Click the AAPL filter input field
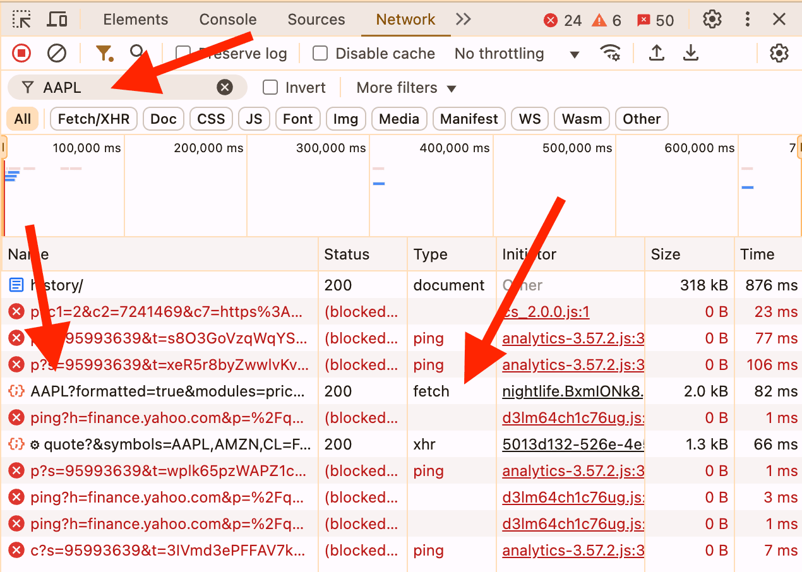Viewport: 802px width, 572px height. pos(126,88)
